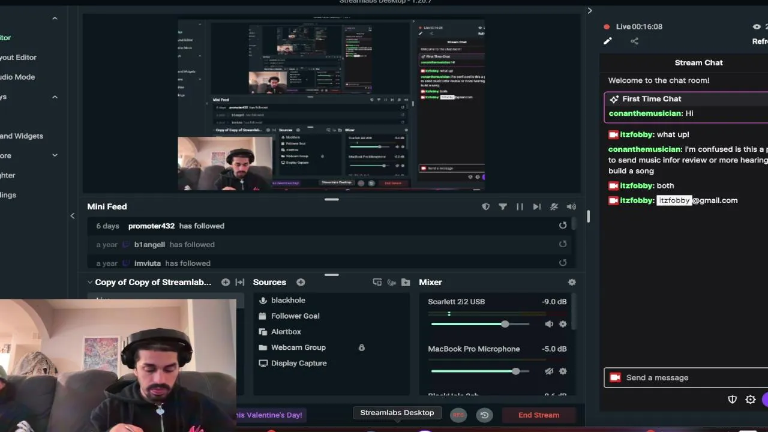Replay the b1angell follow alert

coord(563,244)
